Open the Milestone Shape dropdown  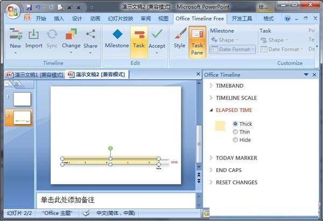point(224,40)
